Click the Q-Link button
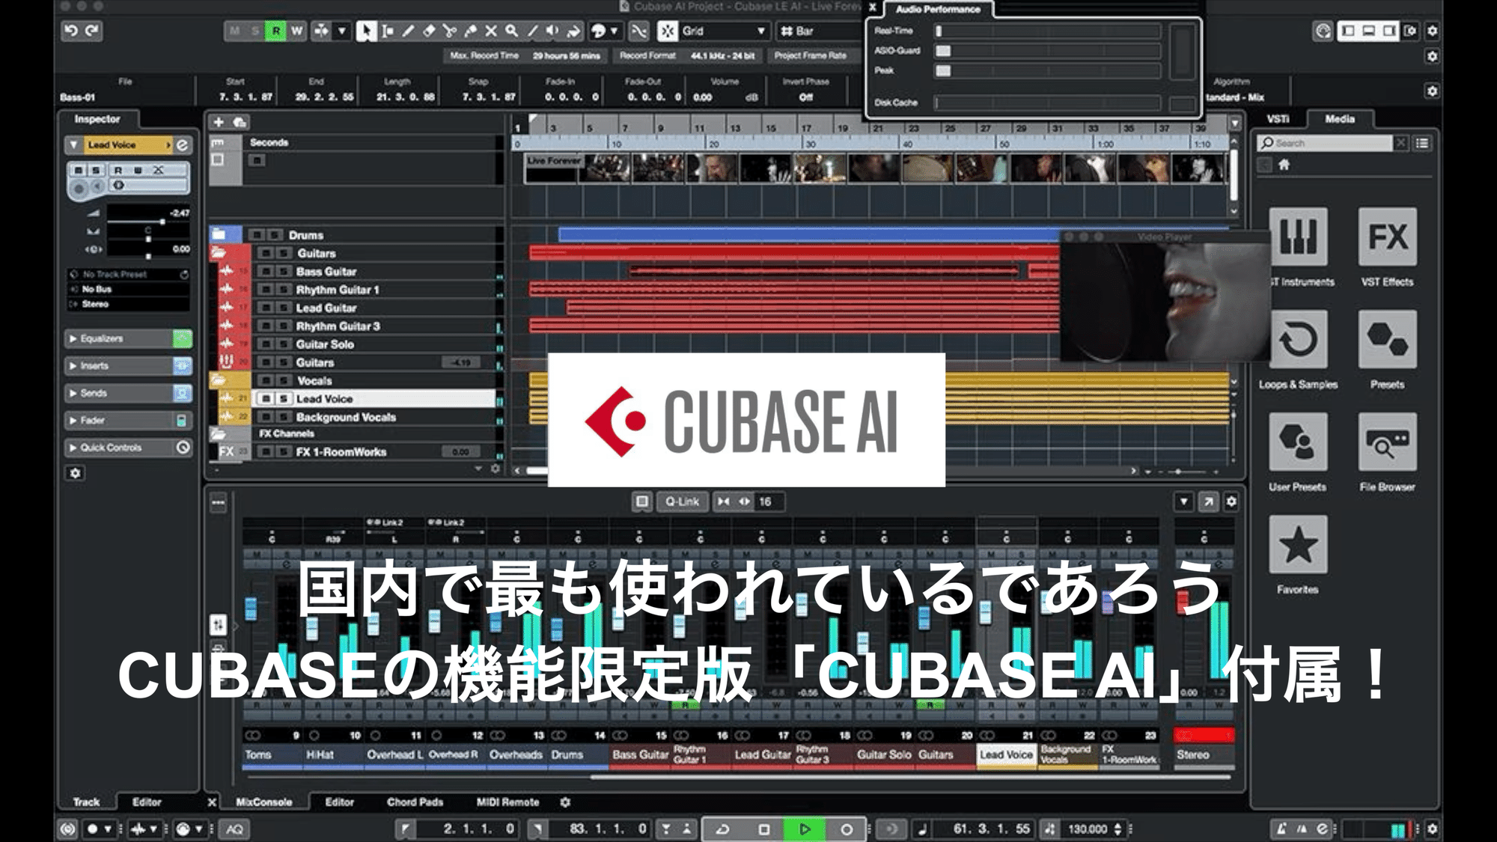The width and height of the screenshot is (1497, 842). point(682,501)
